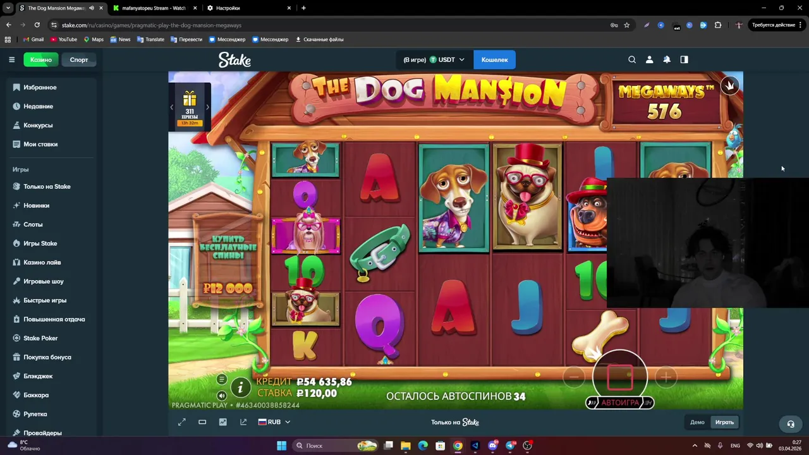Toggle the slot game sound icon
809x455 pixels.
click(221, 396)
